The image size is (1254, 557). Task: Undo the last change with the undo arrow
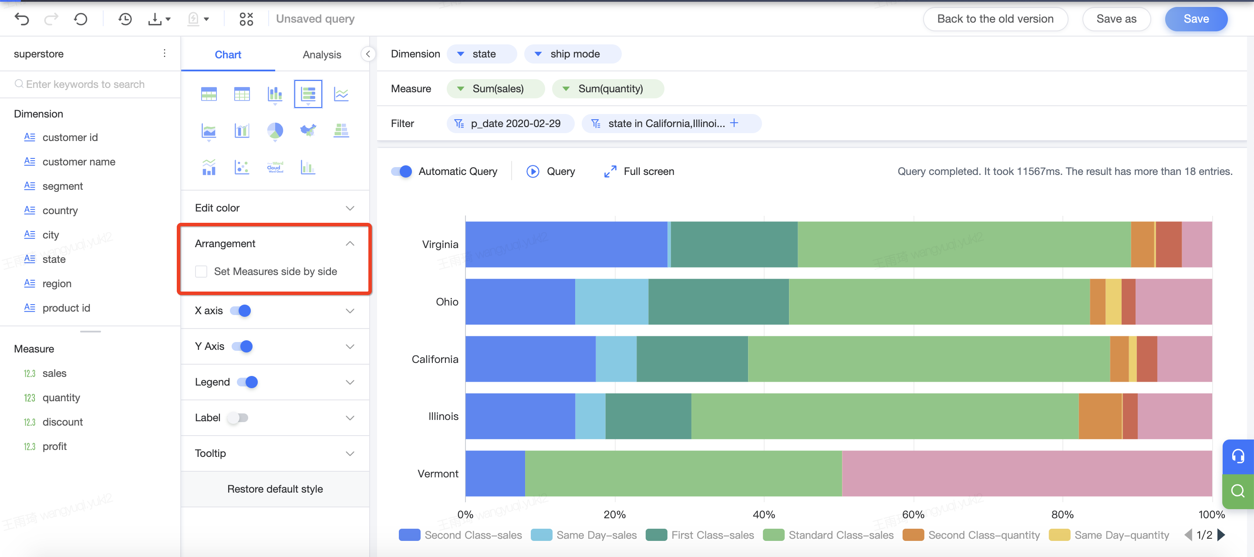(22, 19)
